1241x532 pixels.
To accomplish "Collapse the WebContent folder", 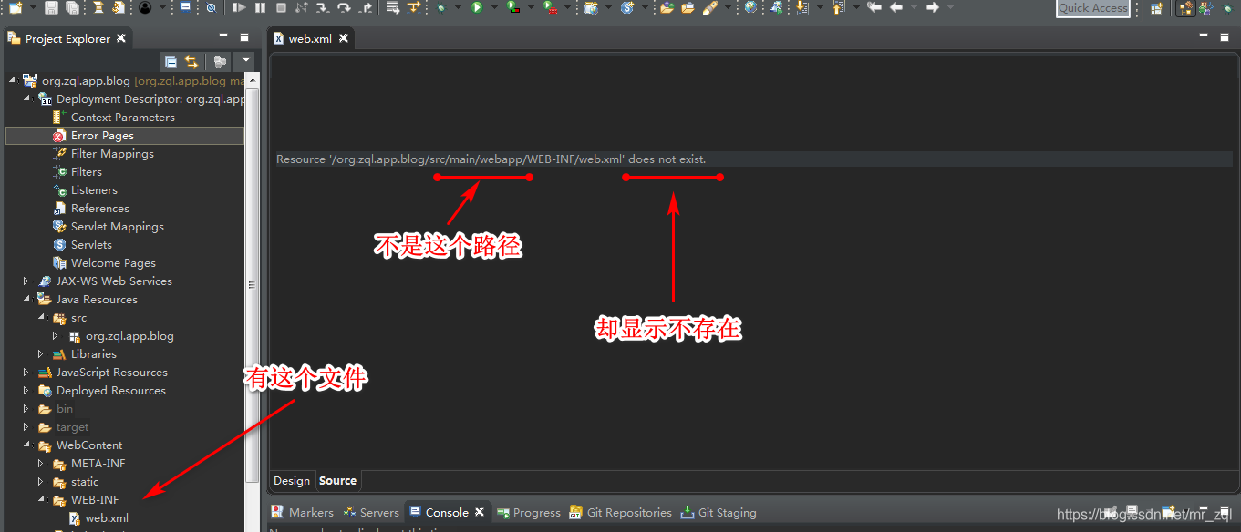I will click(x=26, y=445).
